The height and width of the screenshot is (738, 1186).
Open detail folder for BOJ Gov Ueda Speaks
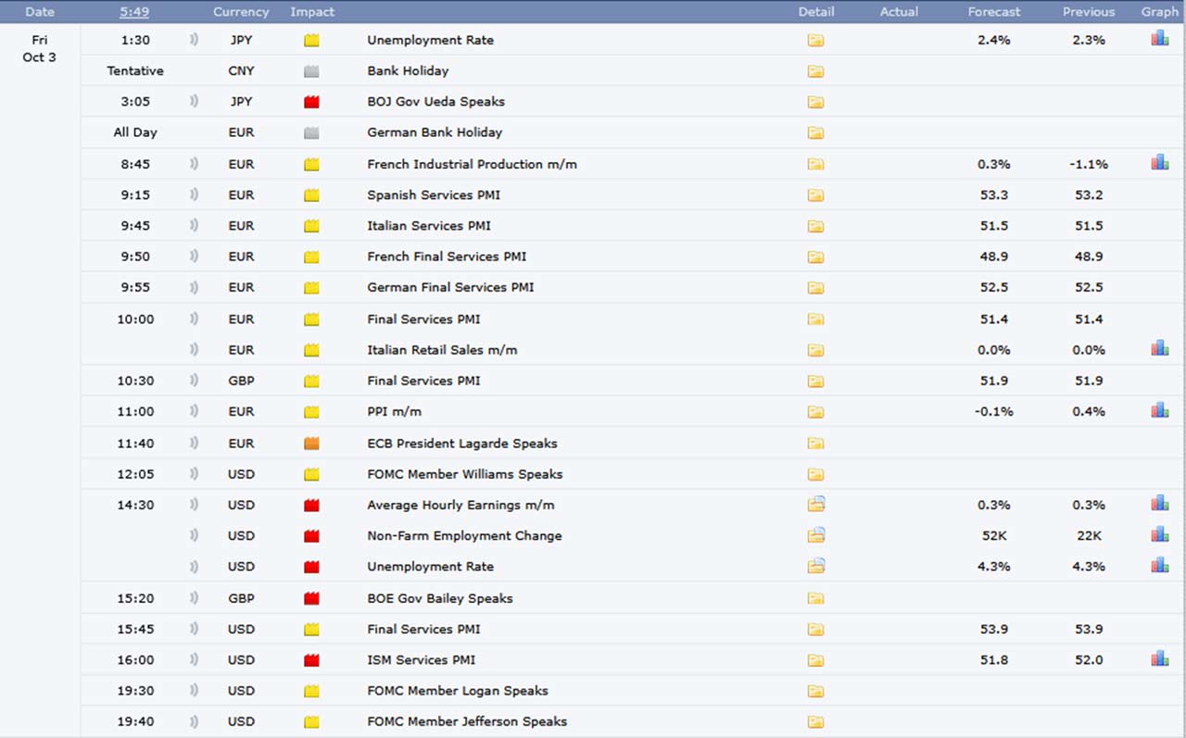pos(815,102)
